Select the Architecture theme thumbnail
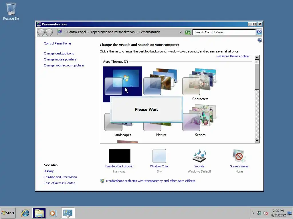 161,81
